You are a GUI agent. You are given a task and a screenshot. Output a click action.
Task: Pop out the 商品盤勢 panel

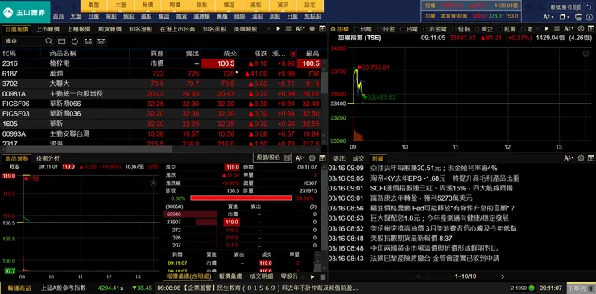pyautogui.click(x=322, y=158)
